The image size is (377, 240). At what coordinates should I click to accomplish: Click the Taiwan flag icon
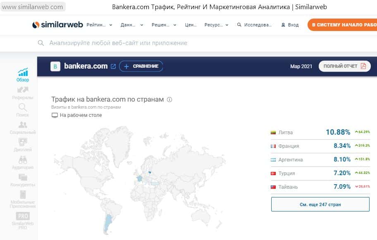click(x=273, y=187)
